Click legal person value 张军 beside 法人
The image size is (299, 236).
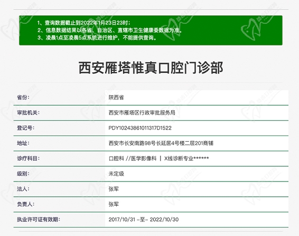pos(114,189)
